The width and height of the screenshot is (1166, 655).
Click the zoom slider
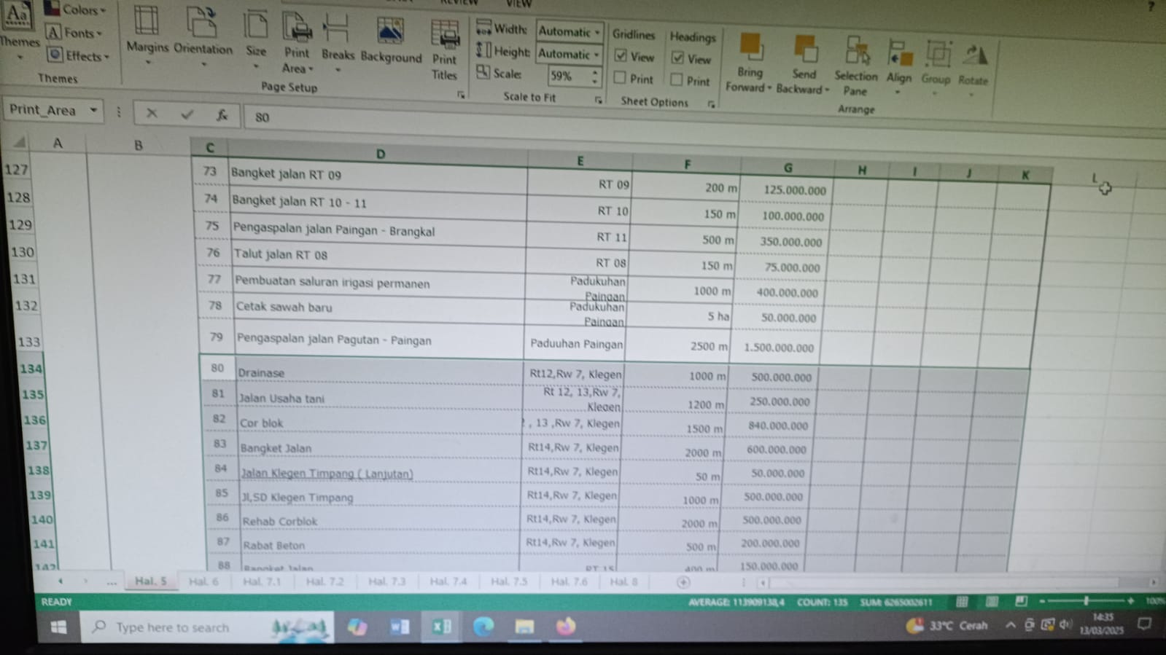1086,601
